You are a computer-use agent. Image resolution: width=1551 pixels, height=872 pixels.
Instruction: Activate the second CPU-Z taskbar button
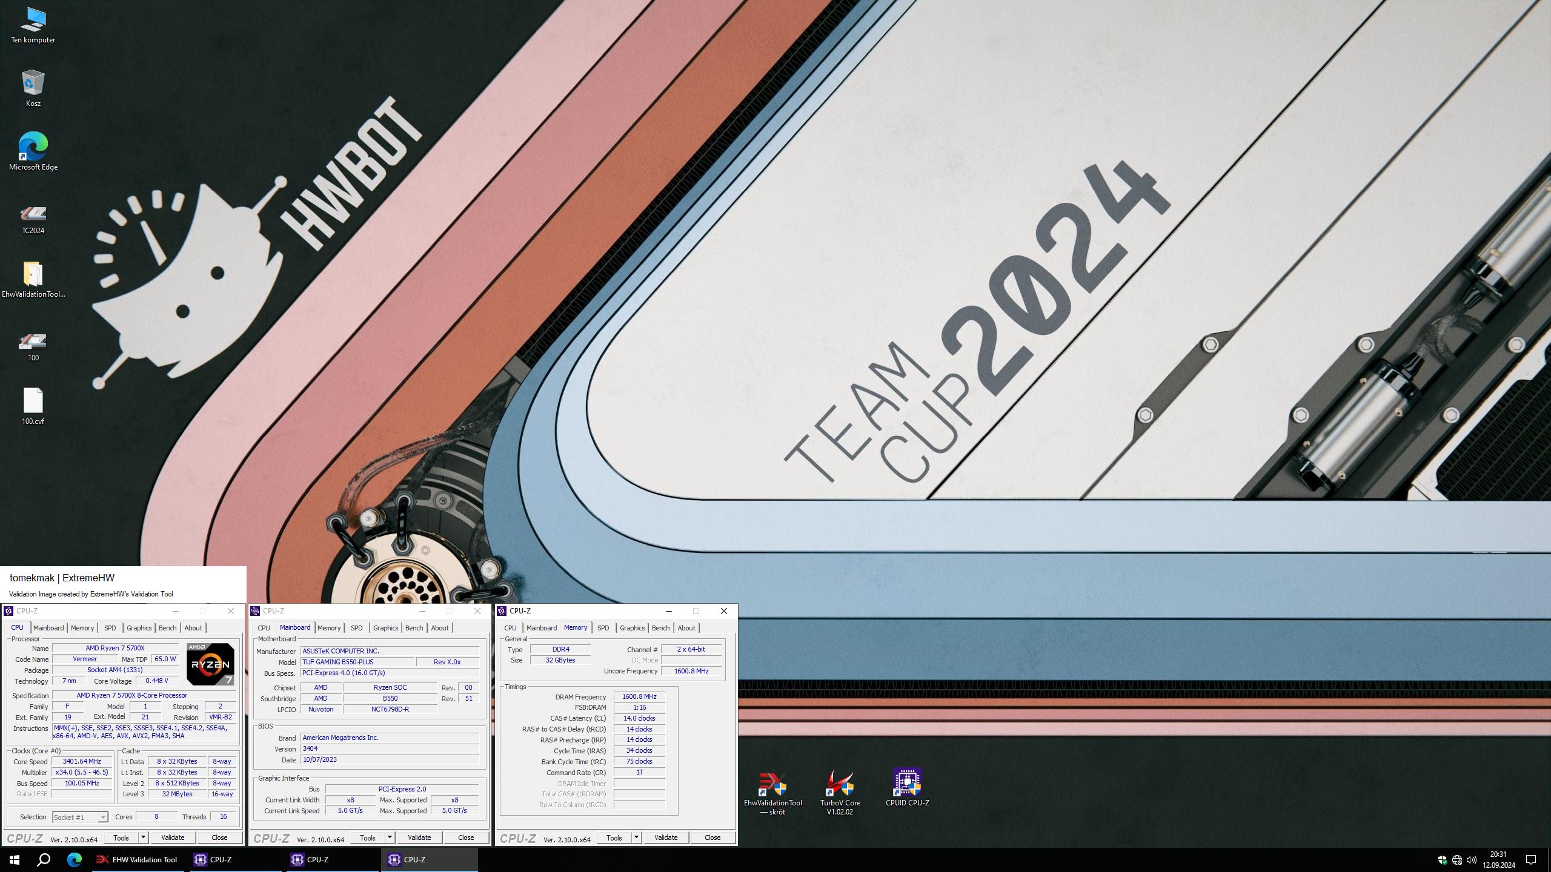coord(332,859)
